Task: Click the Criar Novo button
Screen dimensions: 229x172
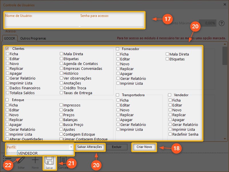Action: 144,147
